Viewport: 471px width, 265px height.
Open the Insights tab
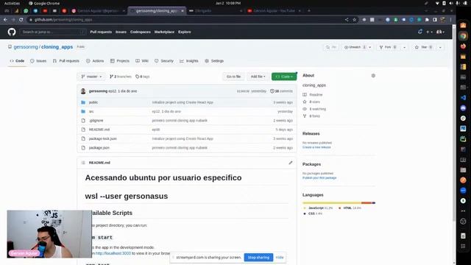pyautogui.click(x=189, y=61)
